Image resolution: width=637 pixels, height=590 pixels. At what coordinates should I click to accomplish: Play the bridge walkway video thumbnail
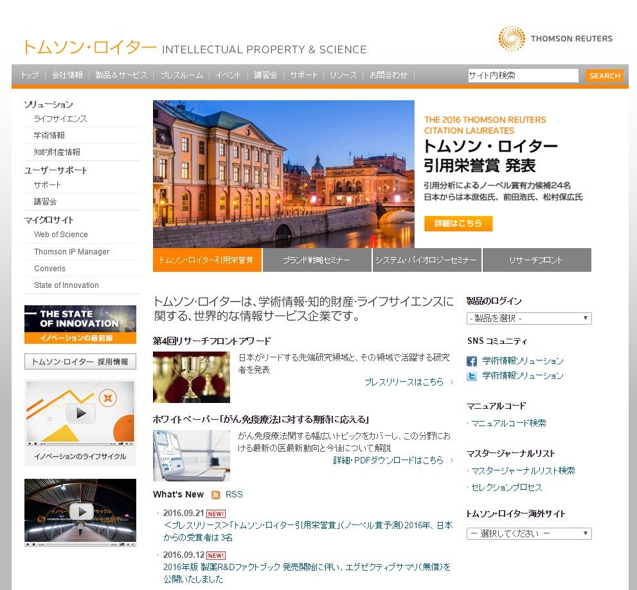(80, 512)
